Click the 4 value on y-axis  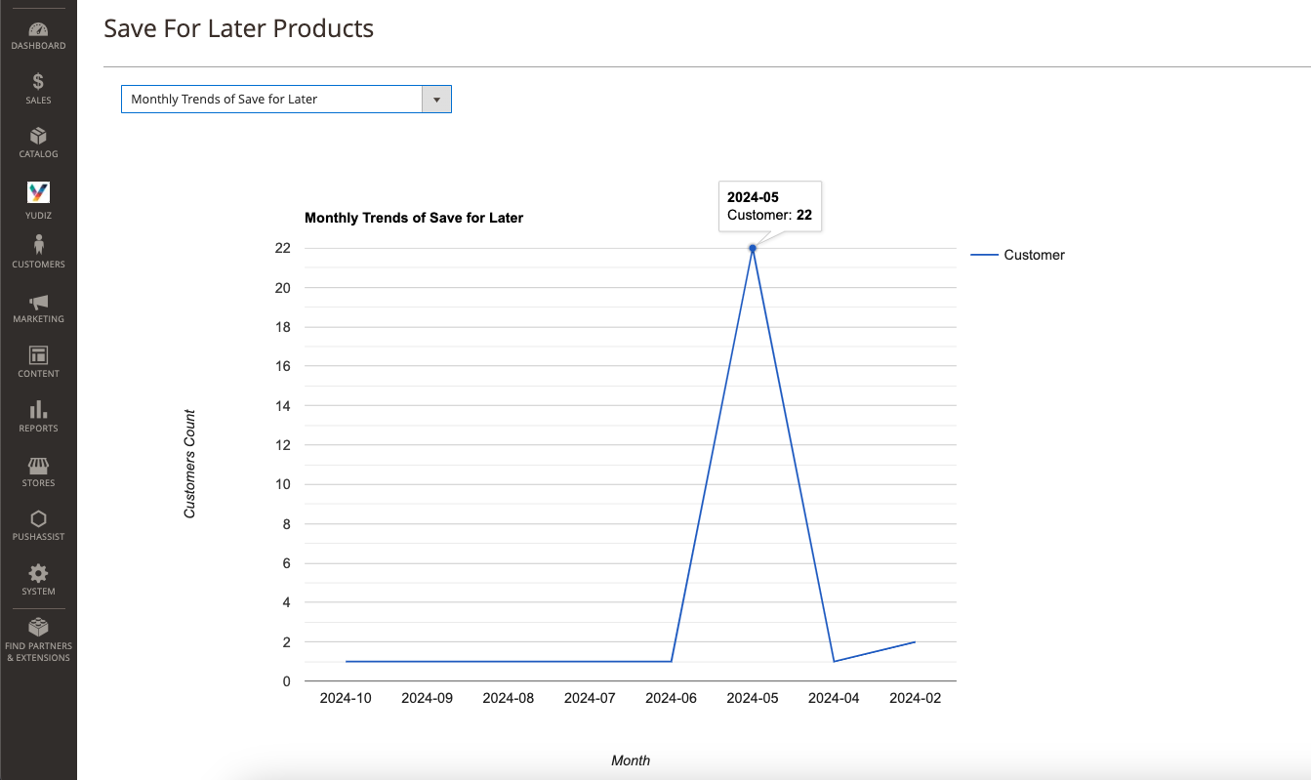tap(287, 602)
